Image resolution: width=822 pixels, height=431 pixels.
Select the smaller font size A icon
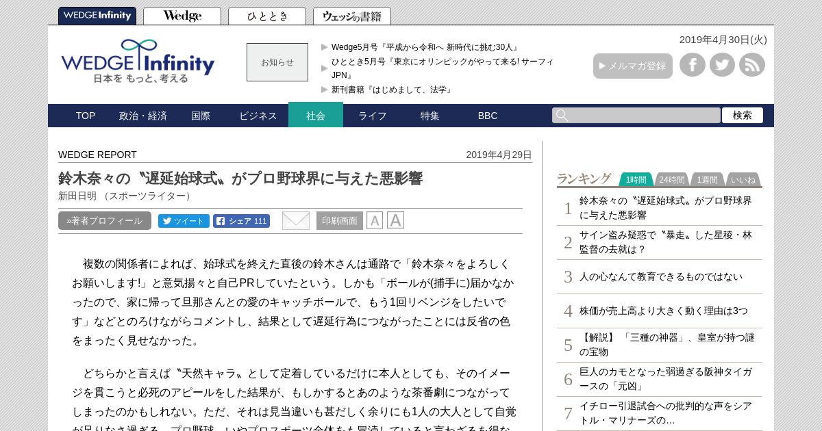point(375,220)
